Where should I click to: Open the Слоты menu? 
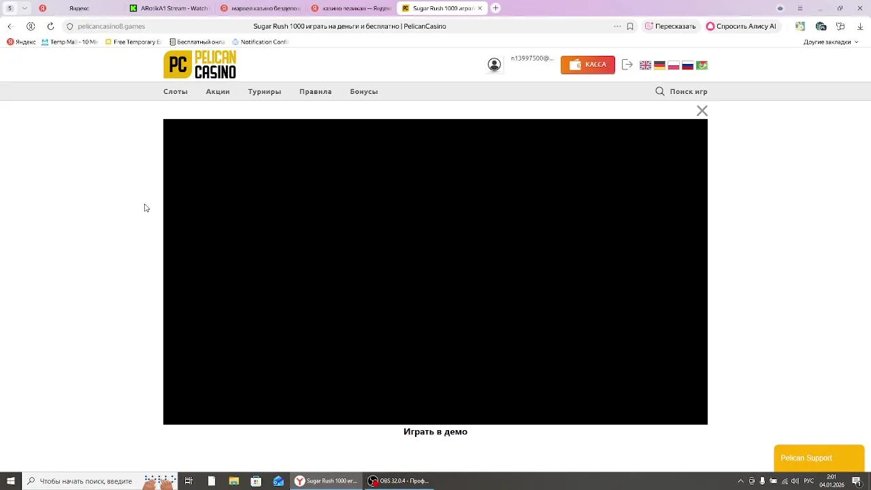click(x=176, y=91)
